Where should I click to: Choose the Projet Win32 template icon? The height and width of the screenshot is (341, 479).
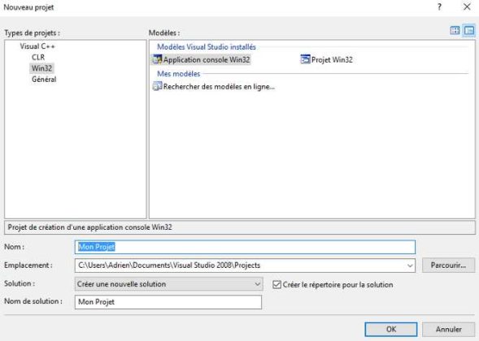[x=305, y=59]
